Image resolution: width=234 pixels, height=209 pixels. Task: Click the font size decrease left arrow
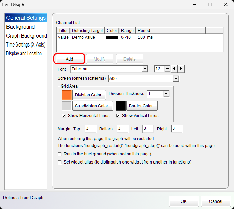174,69
